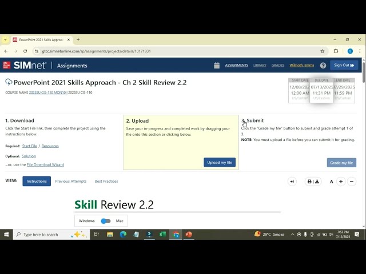Viewport: 366px width, 274px height.
Task: Click the DUE DATE box
Action: (321, 90)
